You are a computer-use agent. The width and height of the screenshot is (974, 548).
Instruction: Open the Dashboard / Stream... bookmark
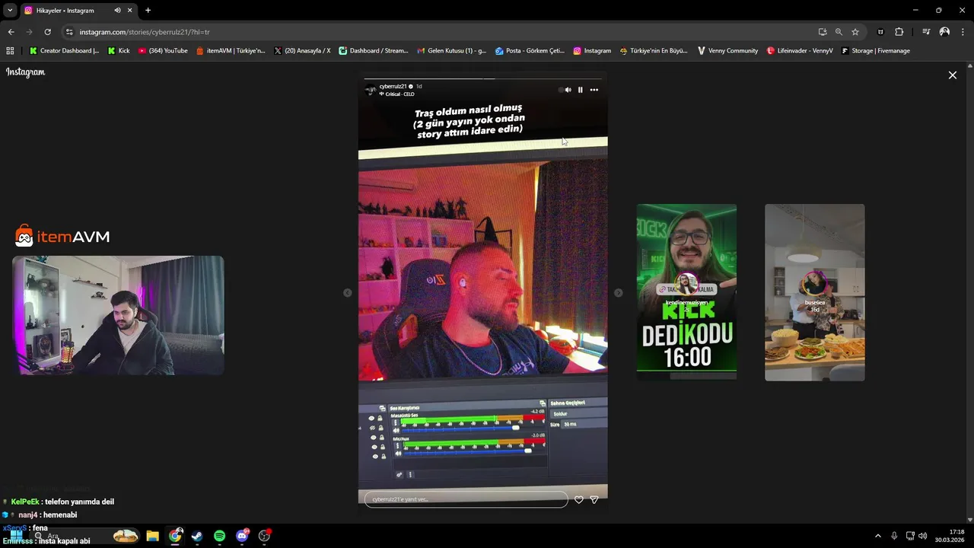[x=374, y=51]
